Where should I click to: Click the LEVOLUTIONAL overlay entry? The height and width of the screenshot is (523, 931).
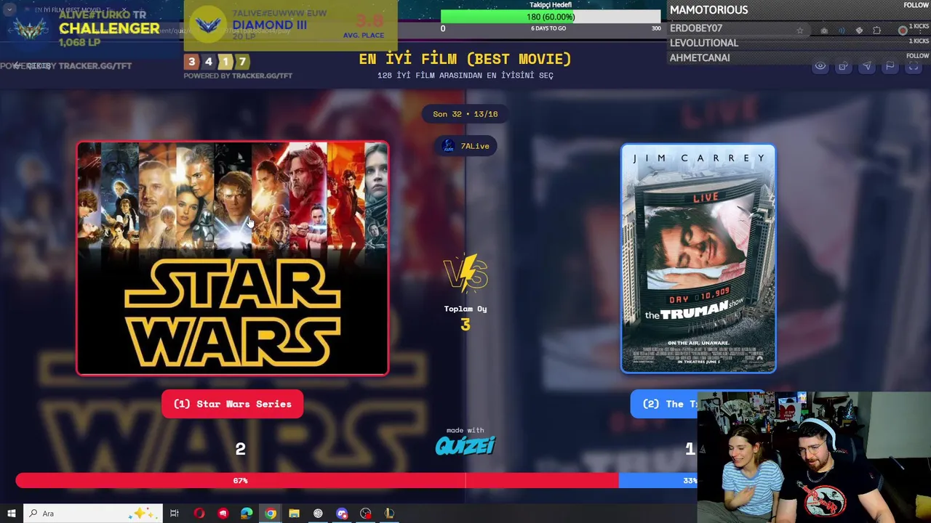(x=703, y=43)
